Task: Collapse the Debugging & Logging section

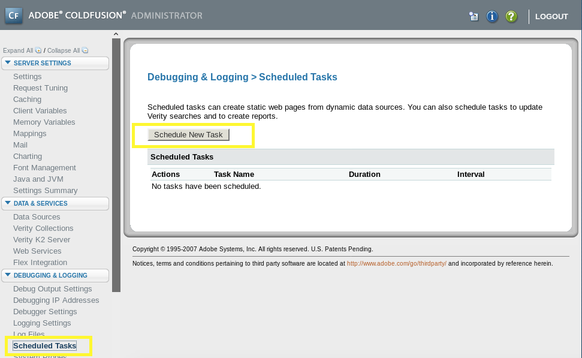Action: pyautogui.click(x=8, y=275)
